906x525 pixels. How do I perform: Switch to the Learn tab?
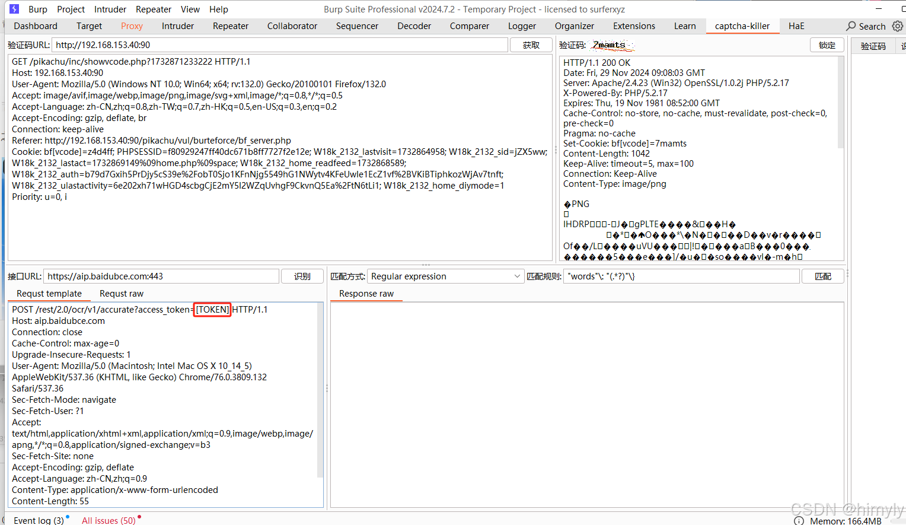click(x=685, y=26)
